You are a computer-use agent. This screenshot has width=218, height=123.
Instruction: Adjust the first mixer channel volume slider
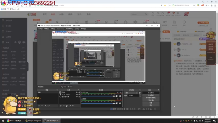[98, 96]
